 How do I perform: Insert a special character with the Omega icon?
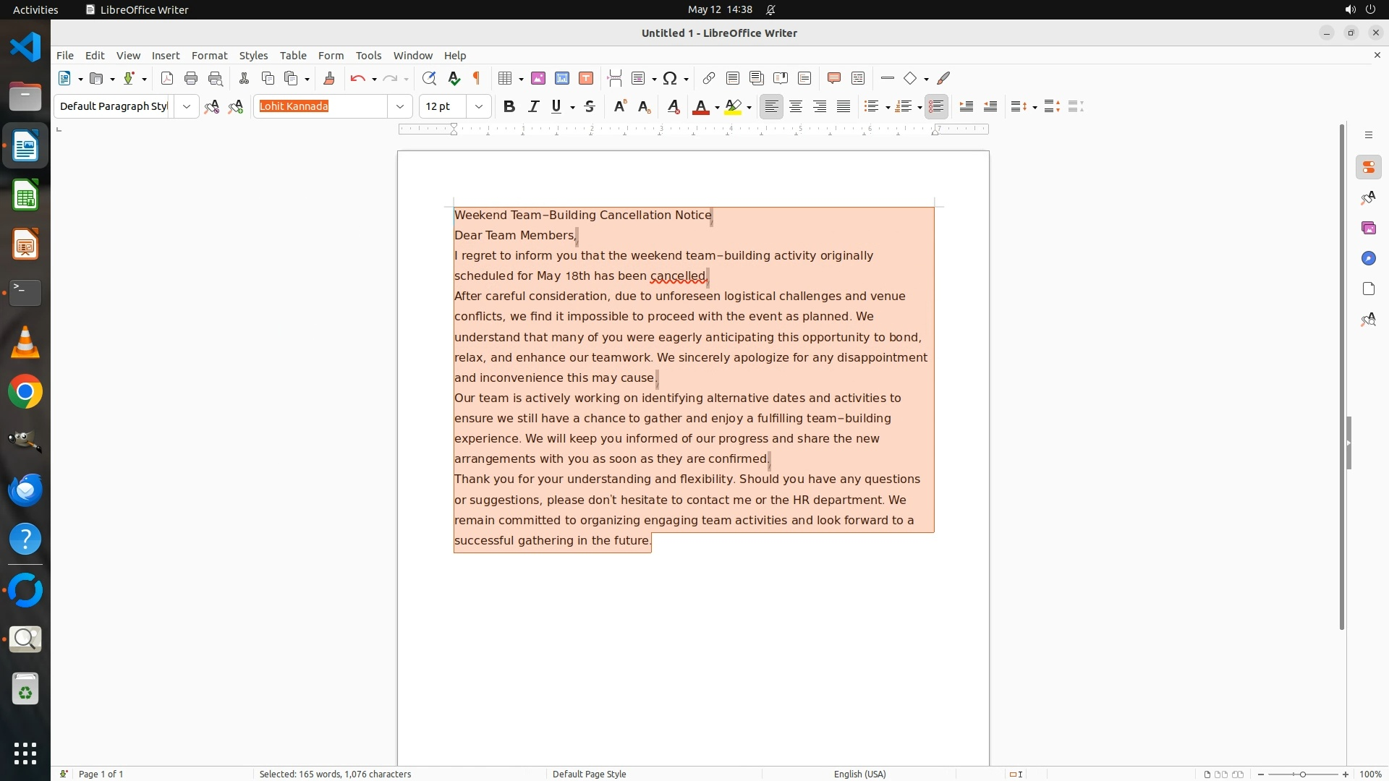[x=670, y=78]
